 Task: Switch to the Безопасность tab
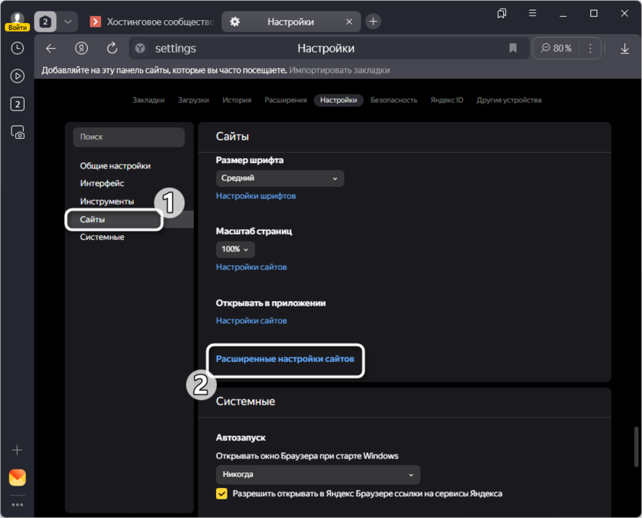394,100
